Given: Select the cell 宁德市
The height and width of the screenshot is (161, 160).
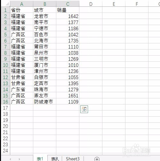Looking at the screenshot, I should click(x=45, y=28).
